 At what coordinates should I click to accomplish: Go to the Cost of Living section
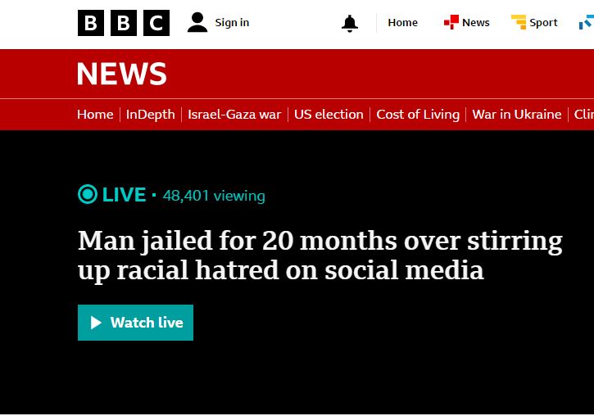tap(418, 115)
